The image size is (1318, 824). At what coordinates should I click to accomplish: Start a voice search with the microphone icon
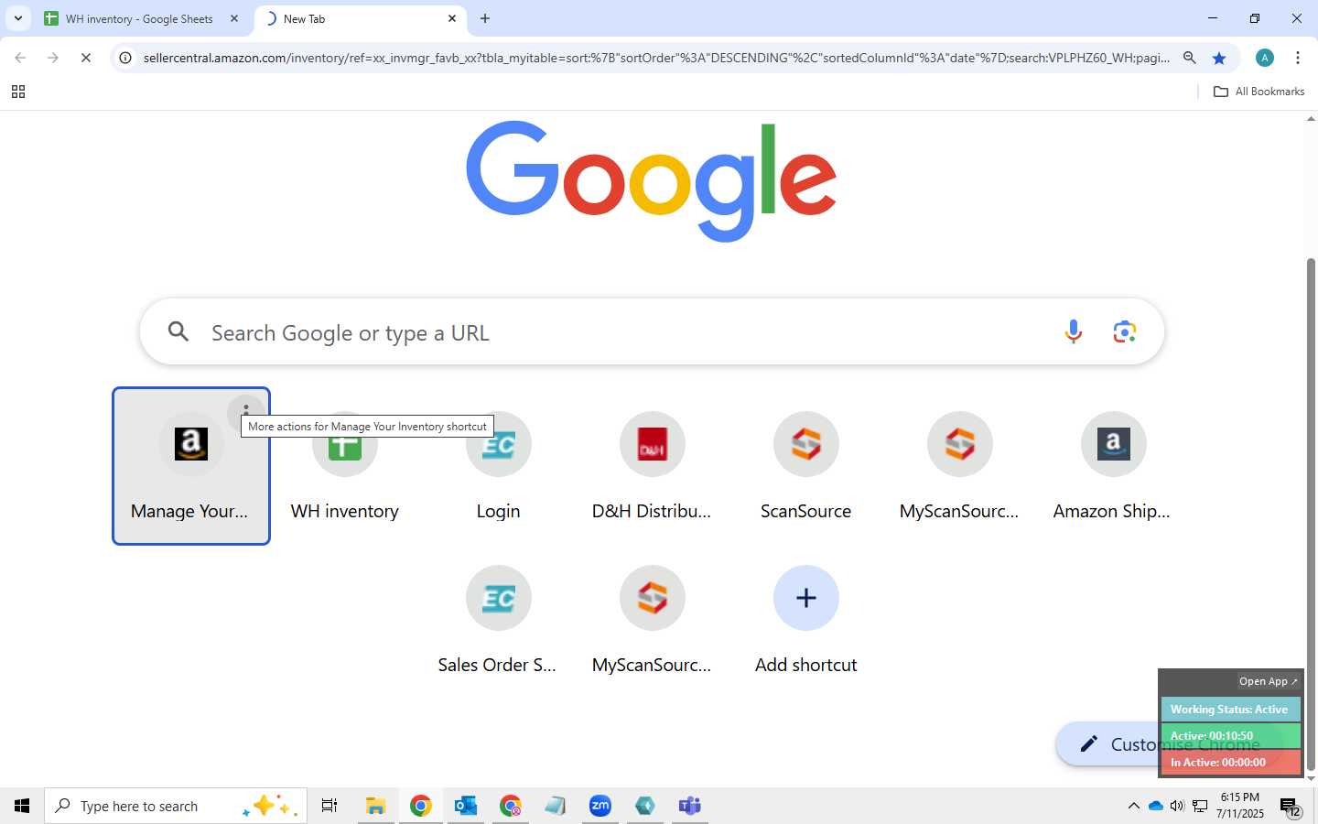tap(1074, 331)
